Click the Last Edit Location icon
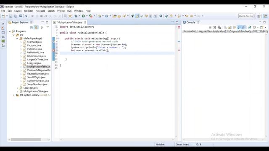The image size is (269, 151). [187, 16]
